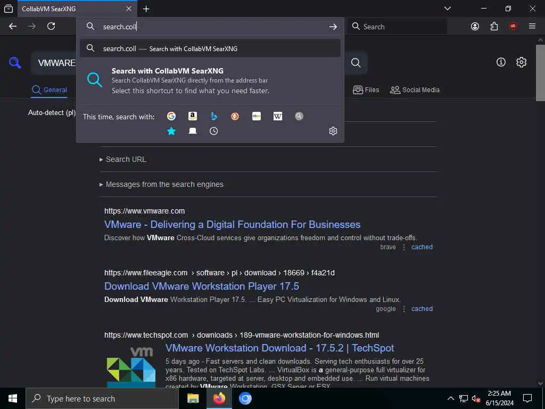Viewport: 545px width, 409px height.
Task: Select the 'search.coll — Search with CollabVM SearXNG' suggestion
Action: coord(210,48)
